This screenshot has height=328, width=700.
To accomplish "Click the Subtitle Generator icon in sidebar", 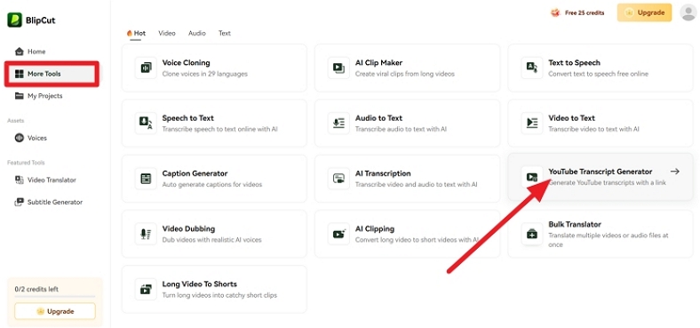I will coord(20,202).
